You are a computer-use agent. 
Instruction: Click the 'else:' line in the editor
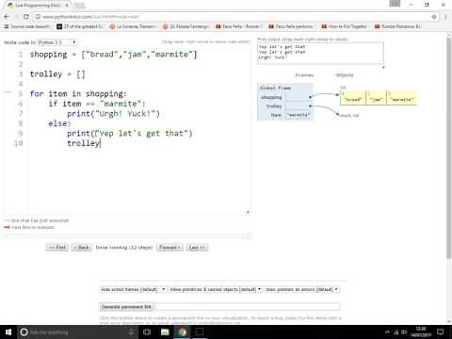[59, 123]
